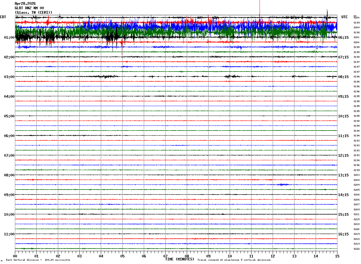
Task: Click the TIME (MINUTES) axis title
Action: [180, 259]
